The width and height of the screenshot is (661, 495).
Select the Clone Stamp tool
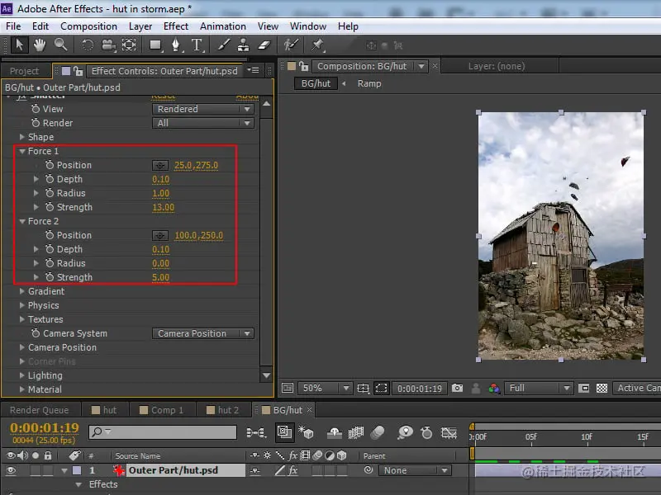(243, 45)
